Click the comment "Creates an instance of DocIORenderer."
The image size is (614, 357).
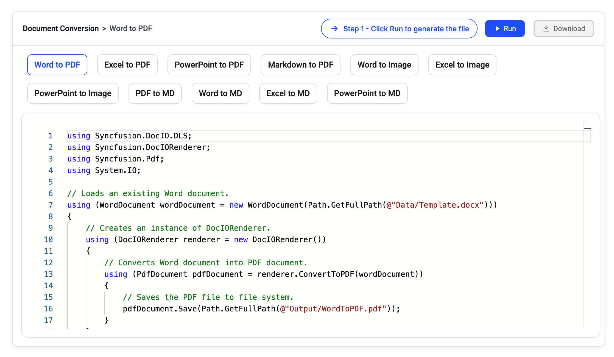click(x=178, y=228)
